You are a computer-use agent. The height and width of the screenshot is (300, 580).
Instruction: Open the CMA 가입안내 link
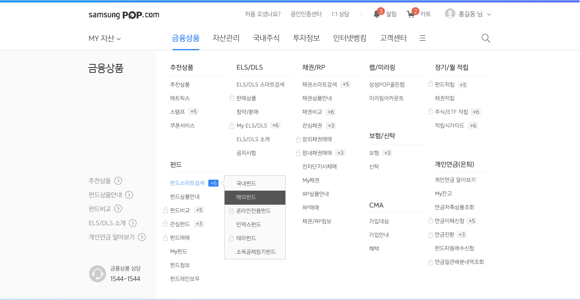(379, 235)
